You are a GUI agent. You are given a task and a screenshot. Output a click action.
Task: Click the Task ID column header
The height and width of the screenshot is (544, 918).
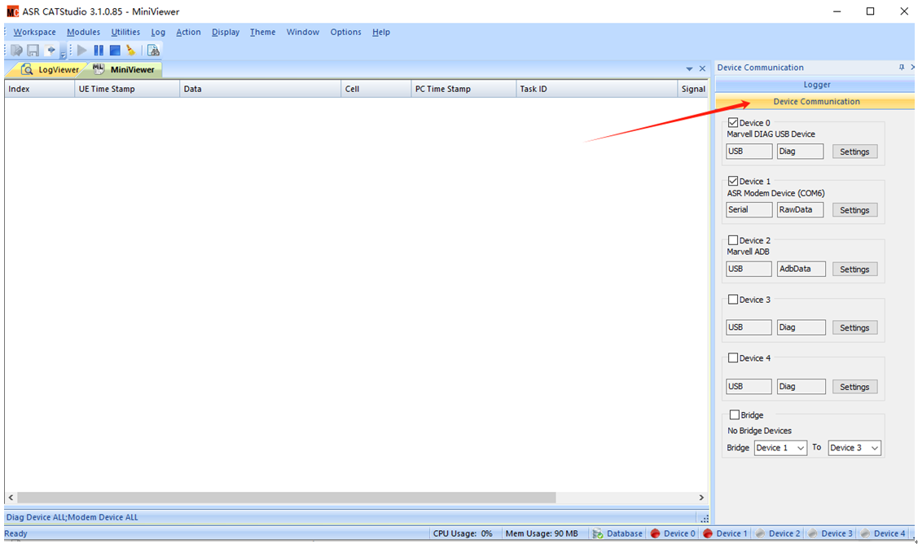tap(596, 89)
